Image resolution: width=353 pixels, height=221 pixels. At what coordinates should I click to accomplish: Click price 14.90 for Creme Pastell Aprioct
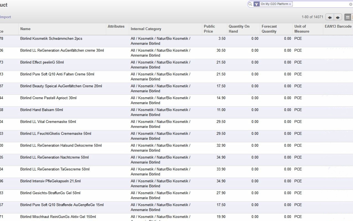click(221, 98)
